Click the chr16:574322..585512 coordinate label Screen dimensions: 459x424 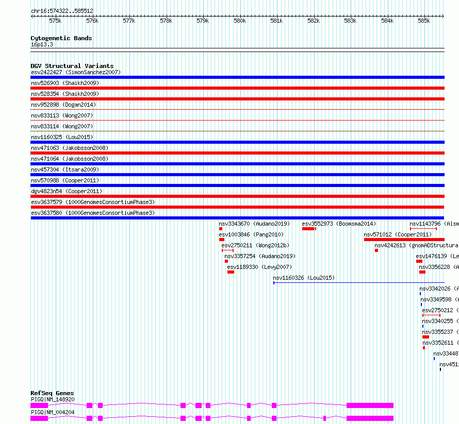tap(62, 11)
